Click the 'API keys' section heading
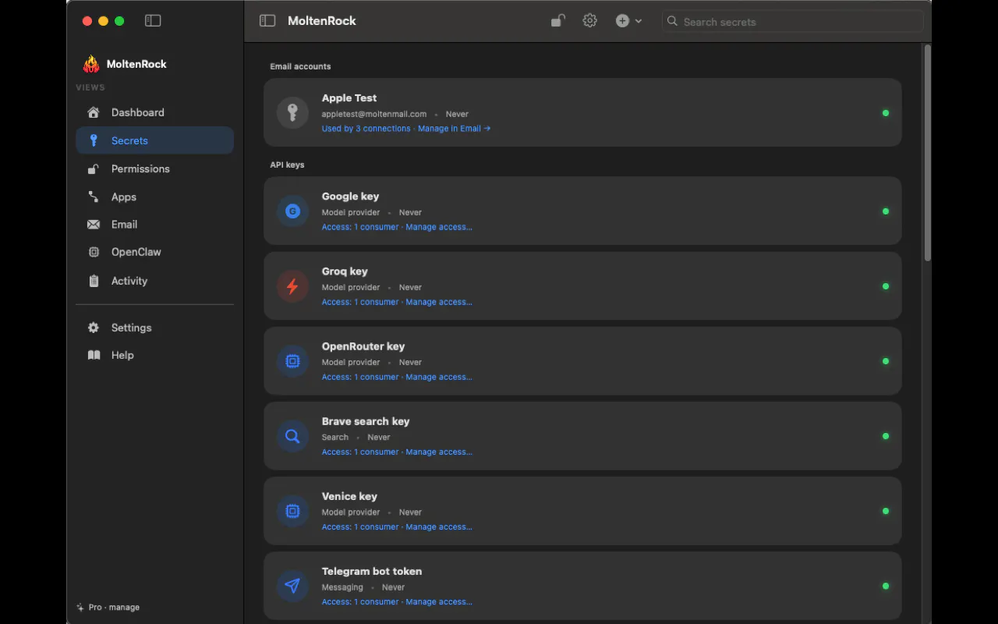998x624 pixels. coord(287,165)
